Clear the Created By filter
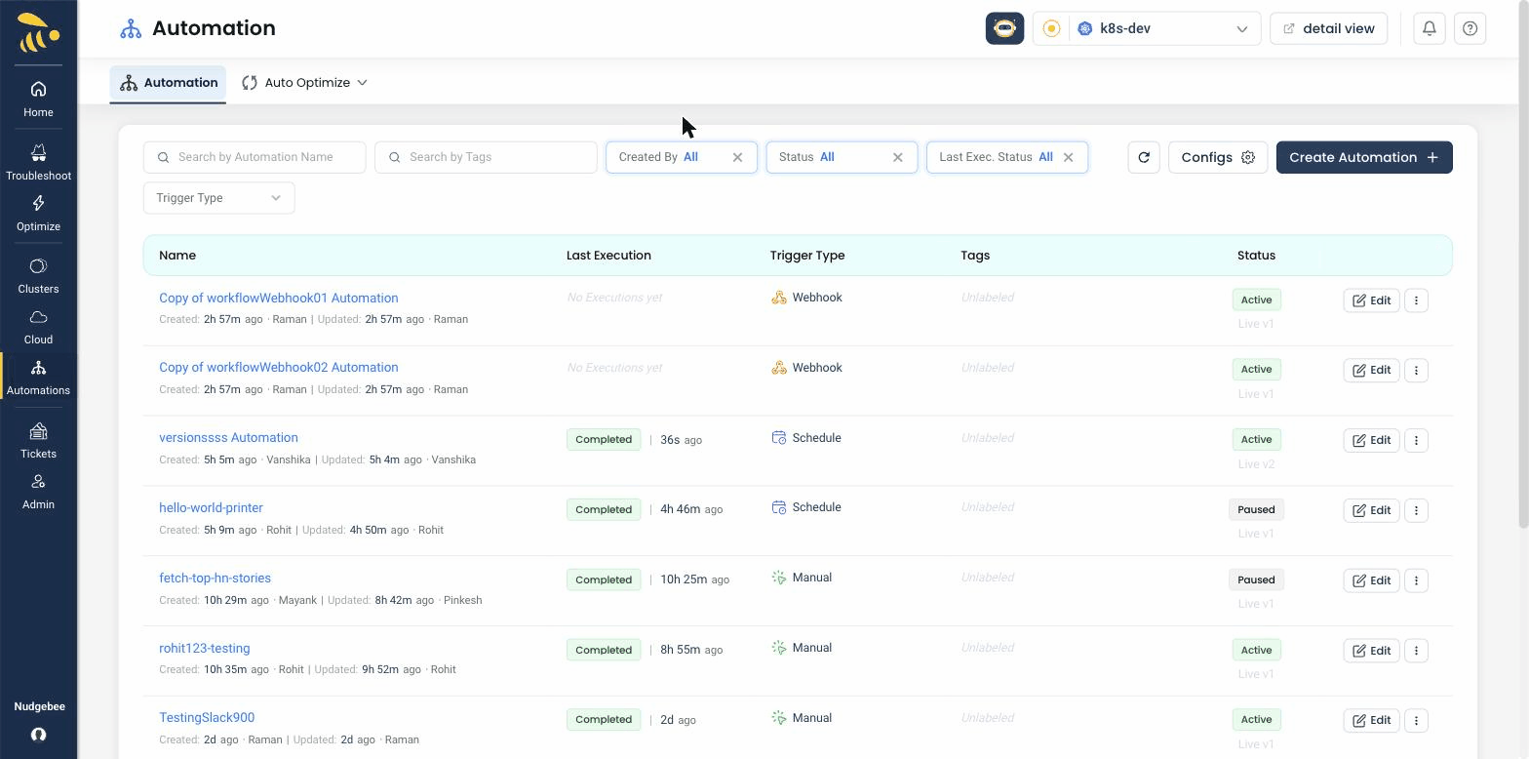Screen dimensions: 1529x759 coord(737,157)
